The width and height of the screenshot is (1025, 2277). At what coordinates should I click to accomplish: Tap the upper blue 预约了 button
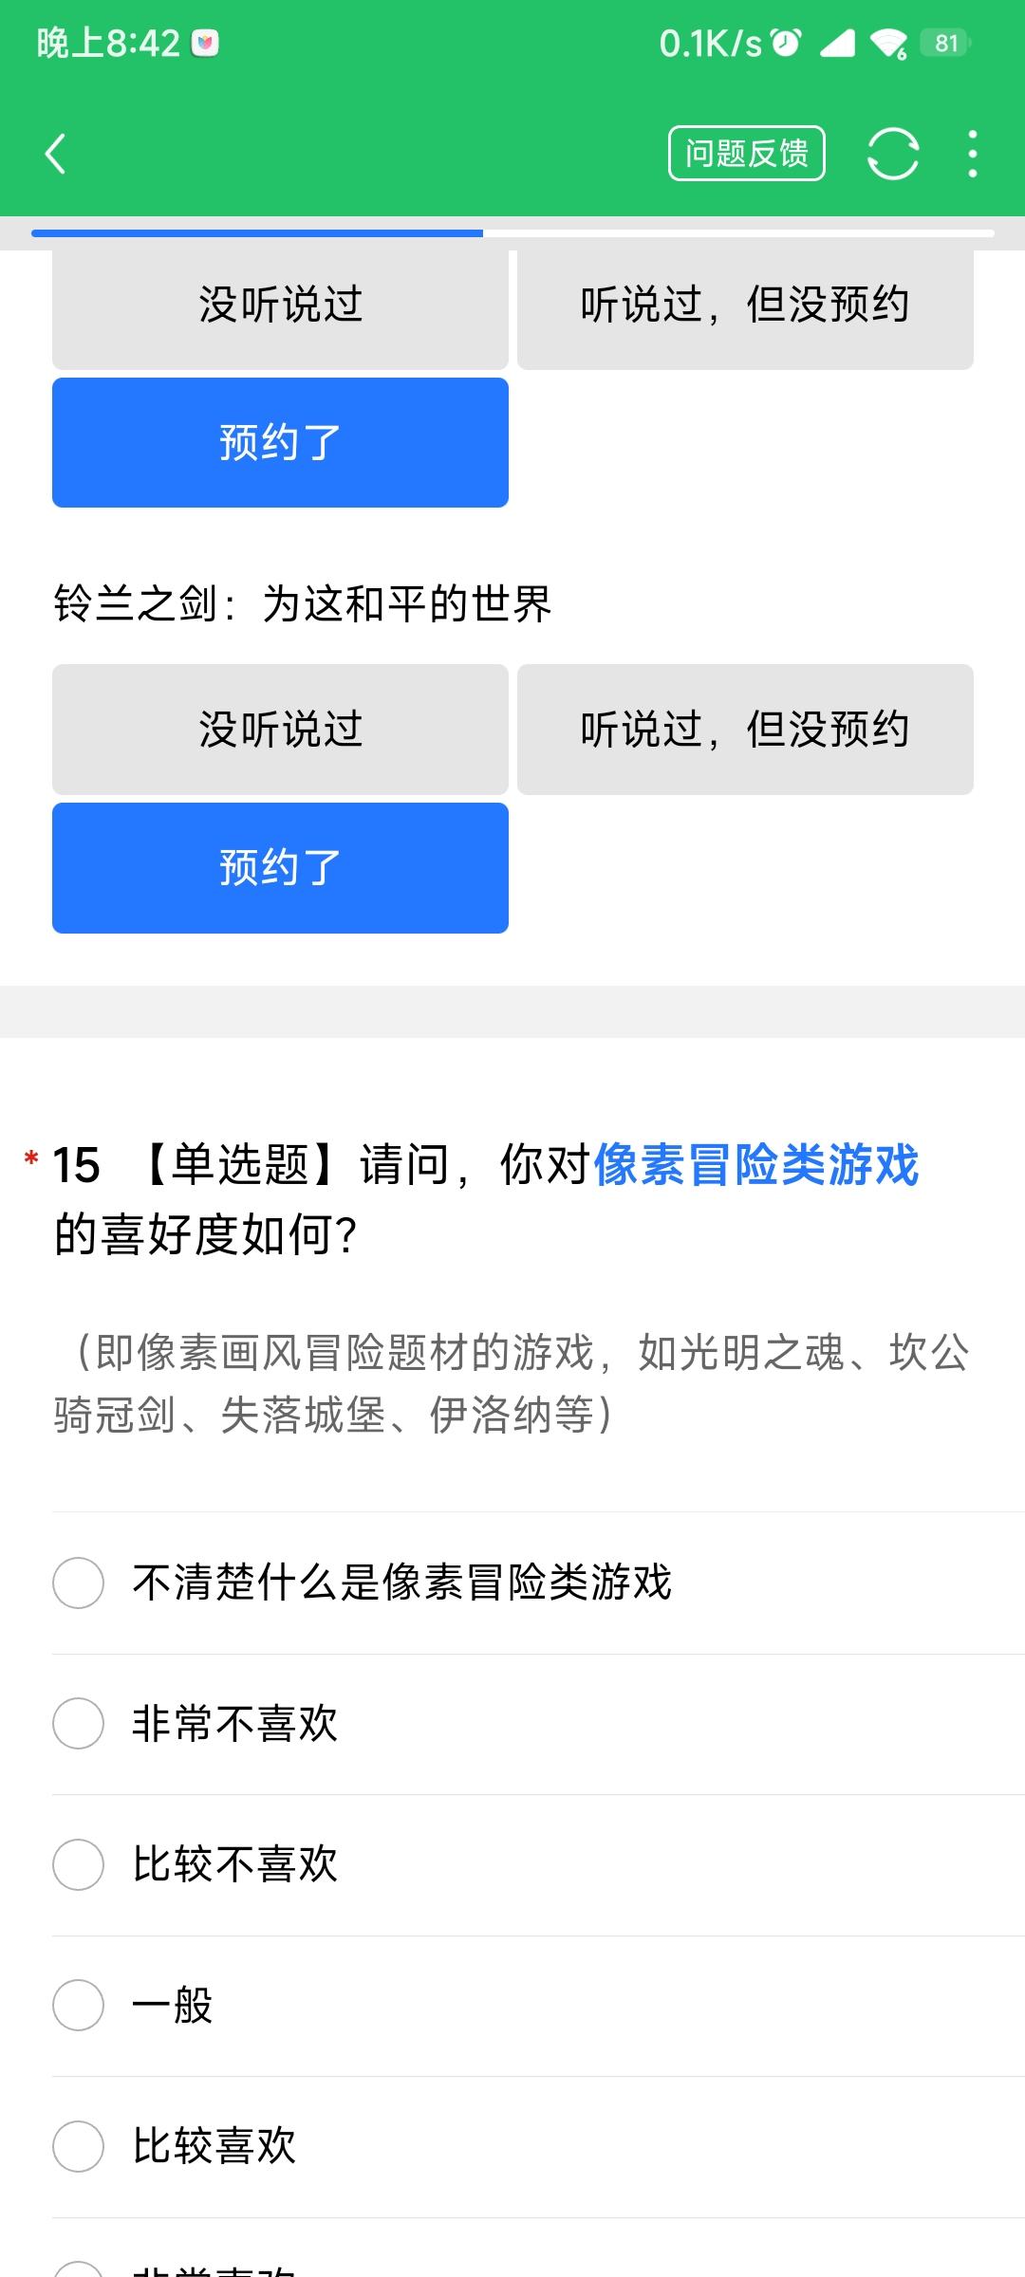tap(280, 442)
